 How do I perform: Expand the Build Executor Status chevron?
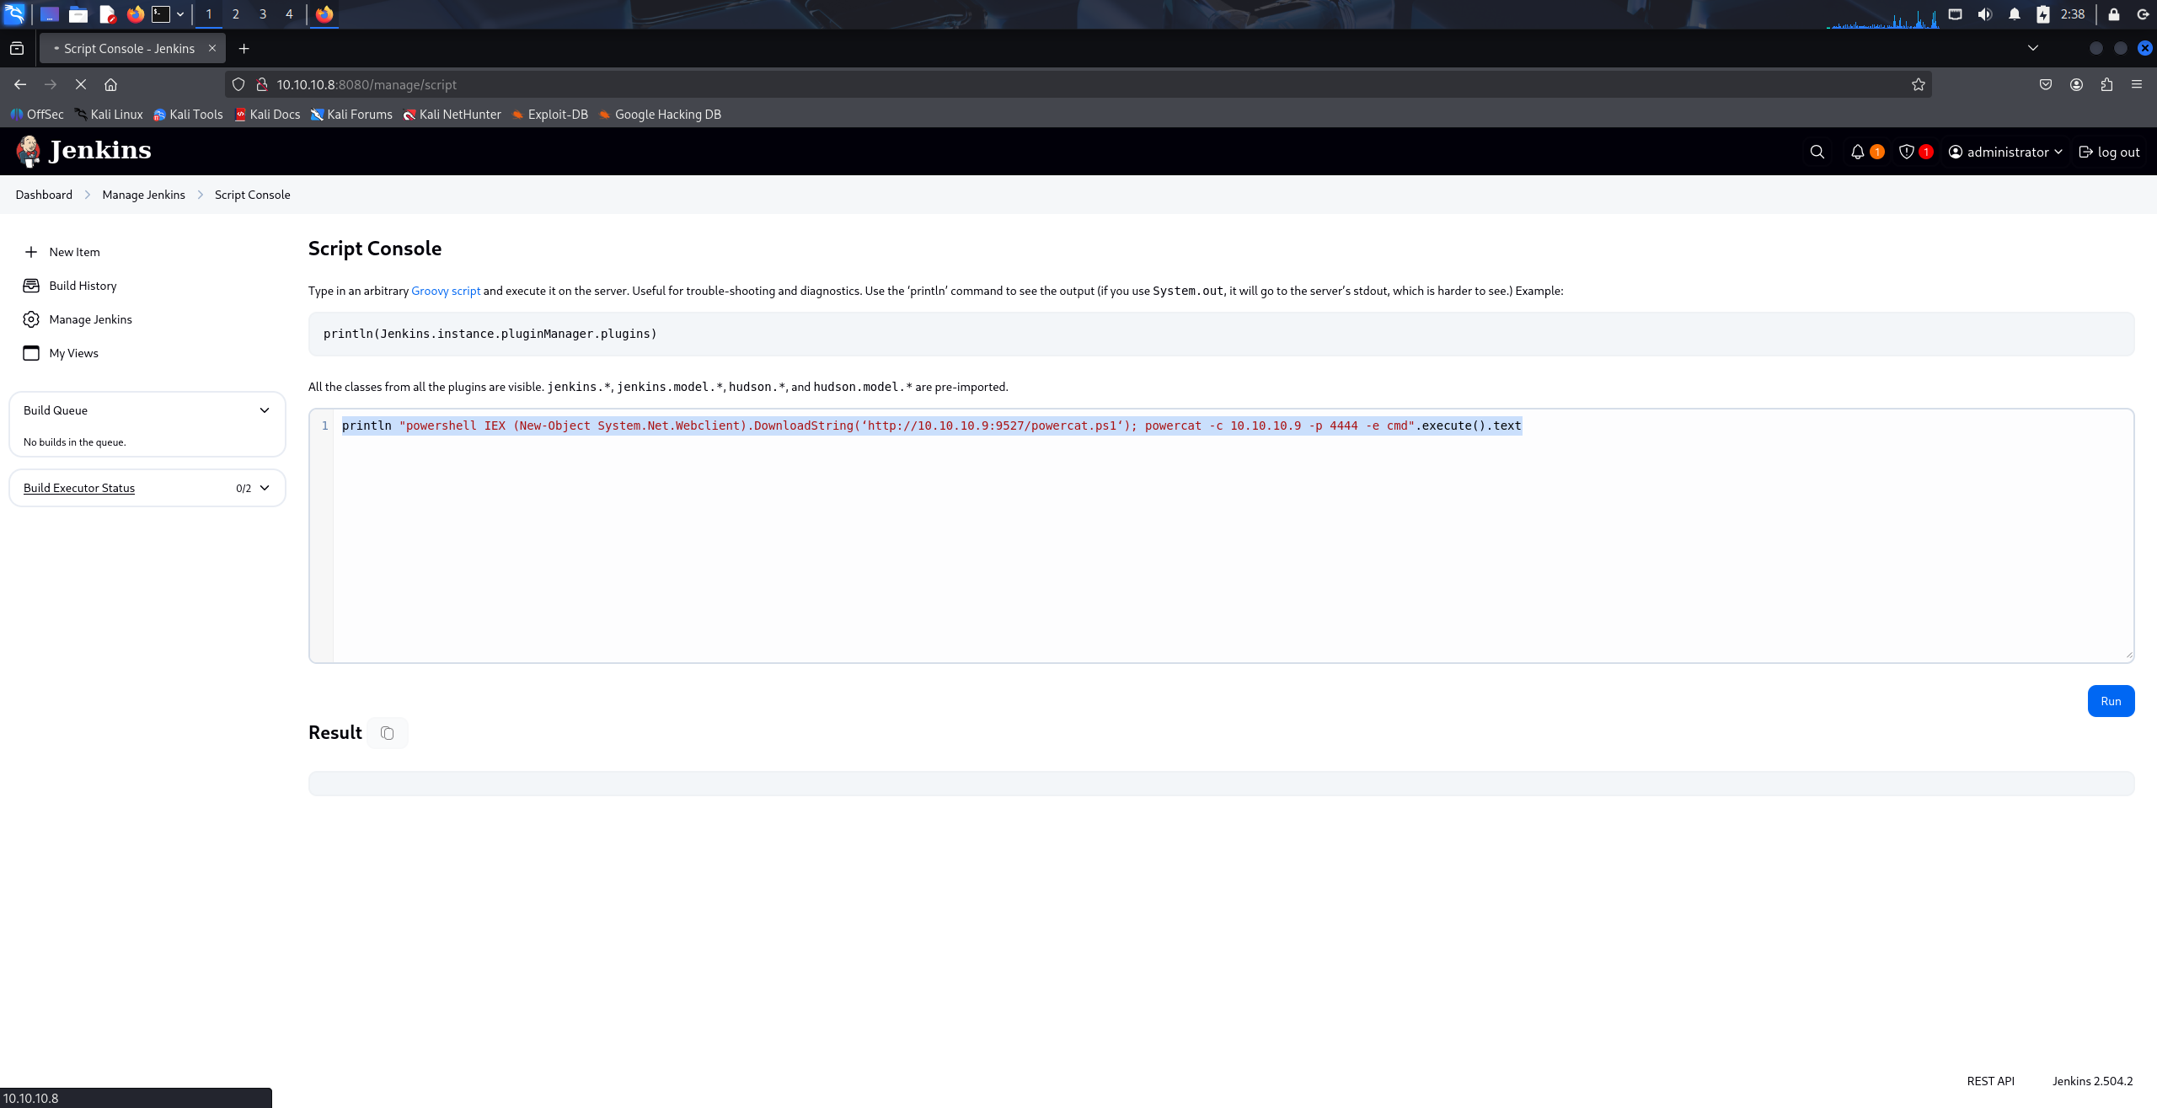pos(265,488)
